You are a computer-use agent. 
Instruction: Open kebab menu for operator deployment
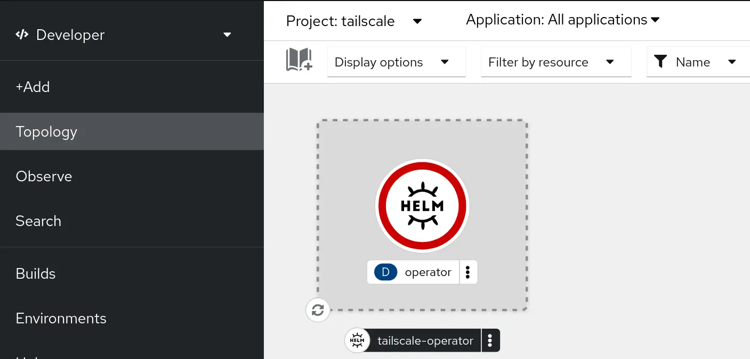(468, 272)
